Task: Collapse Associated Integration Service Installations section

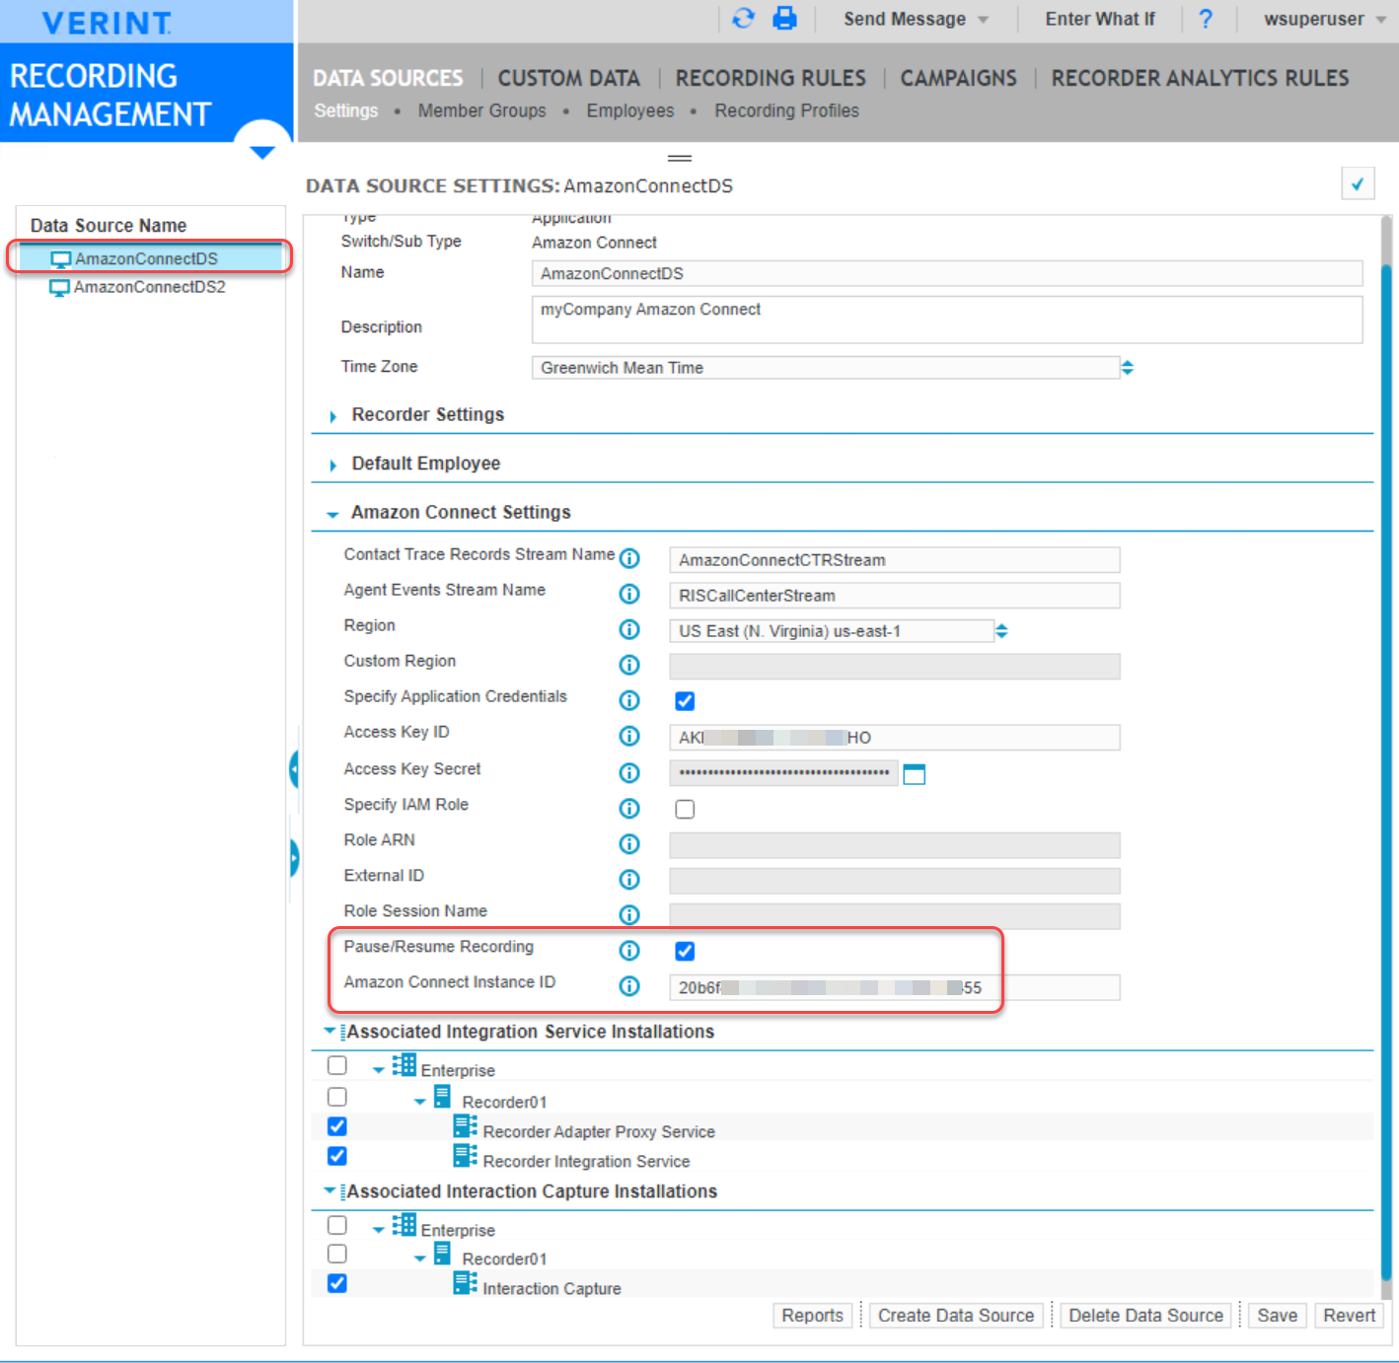Action: 330,1031
